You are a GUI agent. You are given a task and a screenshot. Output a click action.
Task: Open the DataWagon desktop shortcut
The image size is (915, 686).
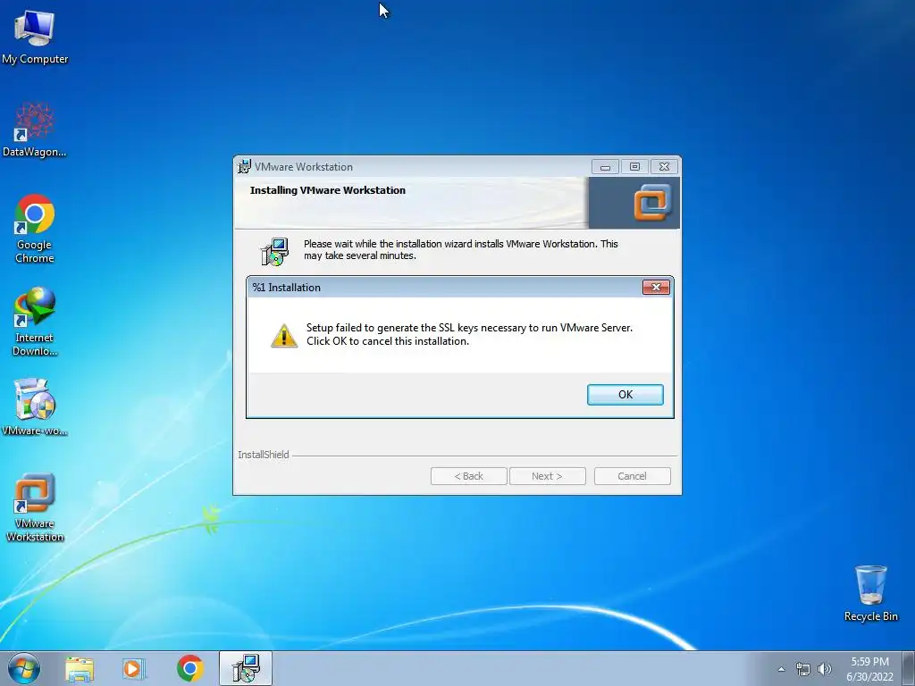pyautogui.click(x=35, y=130)
